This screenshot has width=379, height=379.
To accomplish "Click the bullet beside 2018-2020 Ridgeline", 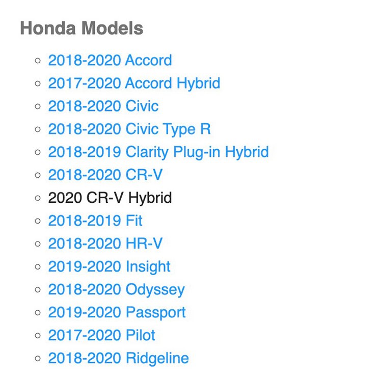I will point(38,358).
